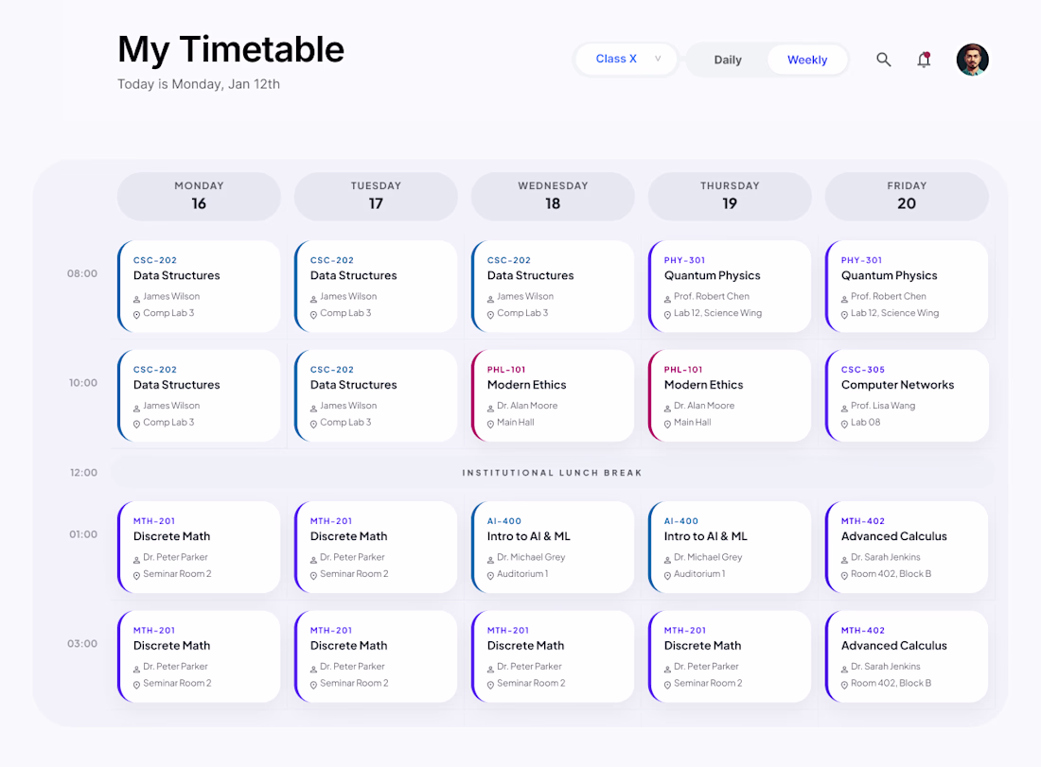
Task: Switch to Daily view
Action: click(x=728, y=60)
